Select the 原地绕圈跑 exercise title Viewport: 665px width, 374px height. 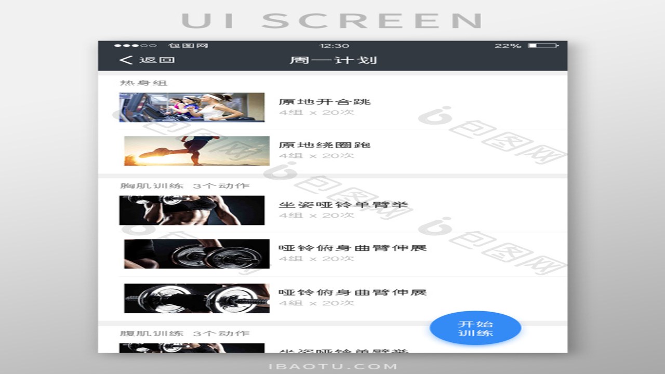click(325, 145)
